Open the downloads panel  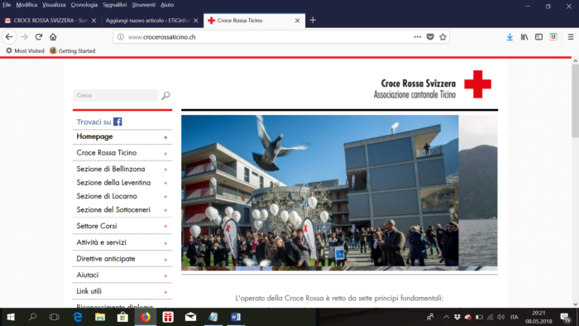coord(510,37)
